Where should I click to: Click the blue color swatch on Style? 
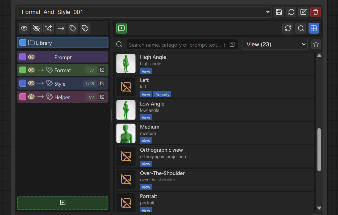point(23,83)
